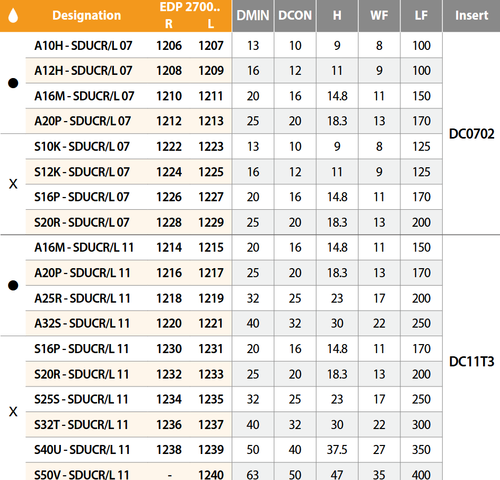The width and height of the screenshot is (500, 480).
Task: Click the black dot beside A20P SDUCR/L 11
Action: coord(14,285)
